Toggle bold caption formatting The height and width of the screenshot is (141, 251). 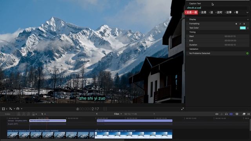pyautogui.click(x=236, y=23)
